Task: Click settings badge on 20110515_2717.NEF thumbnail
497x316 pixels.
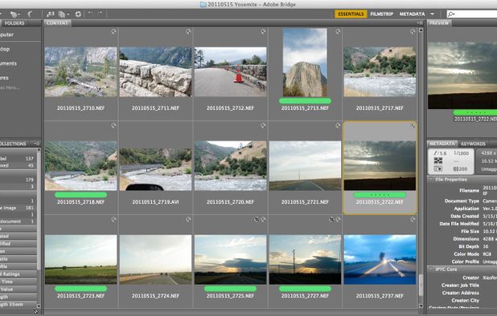Action: coord(413,31)
